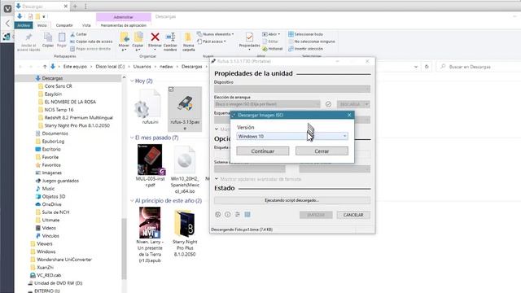Open Rufus settings sliders icon
Image resolution: width=521 pixels, height=293 pixels.
[238, 215]
